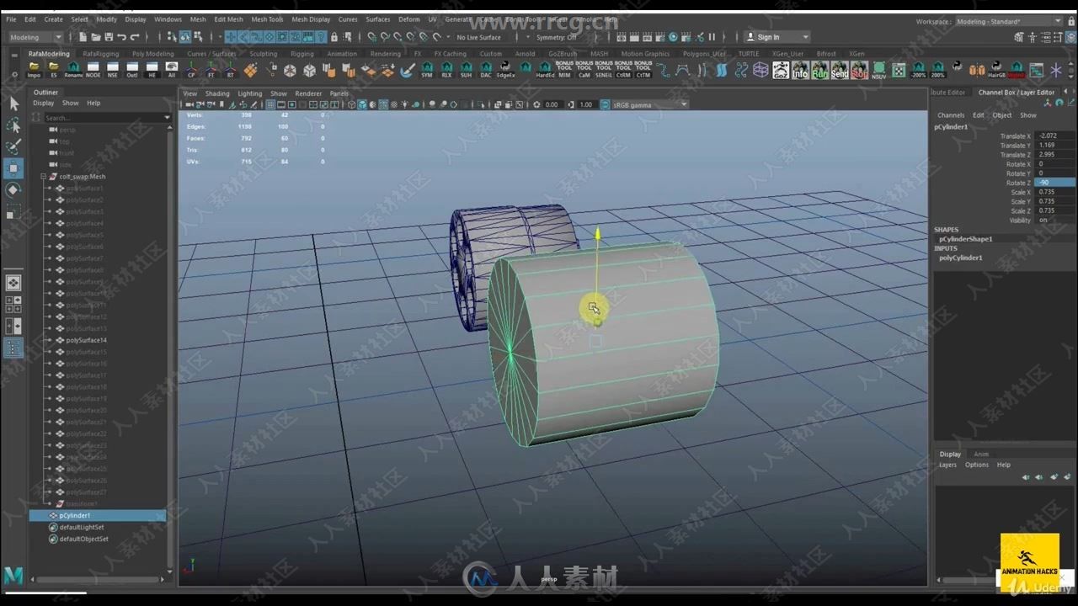Click the Info shelf icon
Viewport: 1078px width, 606px height.
point(800,70)
